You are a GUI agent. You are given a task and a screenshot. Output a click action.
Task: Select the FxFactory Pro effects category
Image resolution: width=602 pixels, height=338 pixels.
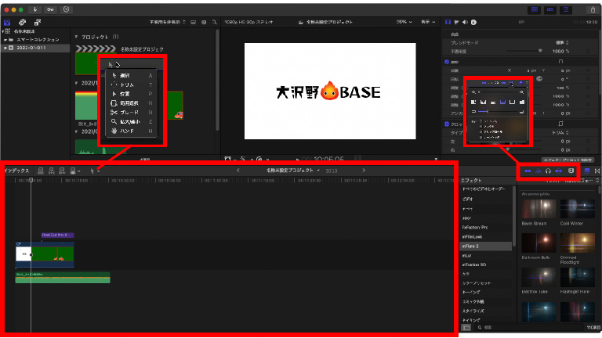point(486,227)
